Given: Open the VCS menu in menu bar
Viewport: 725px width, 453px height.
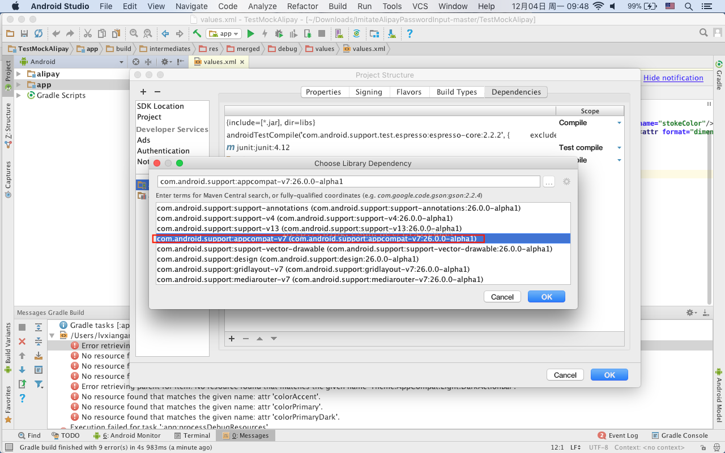Looking at the screenshot, I should tap(420, 6).
